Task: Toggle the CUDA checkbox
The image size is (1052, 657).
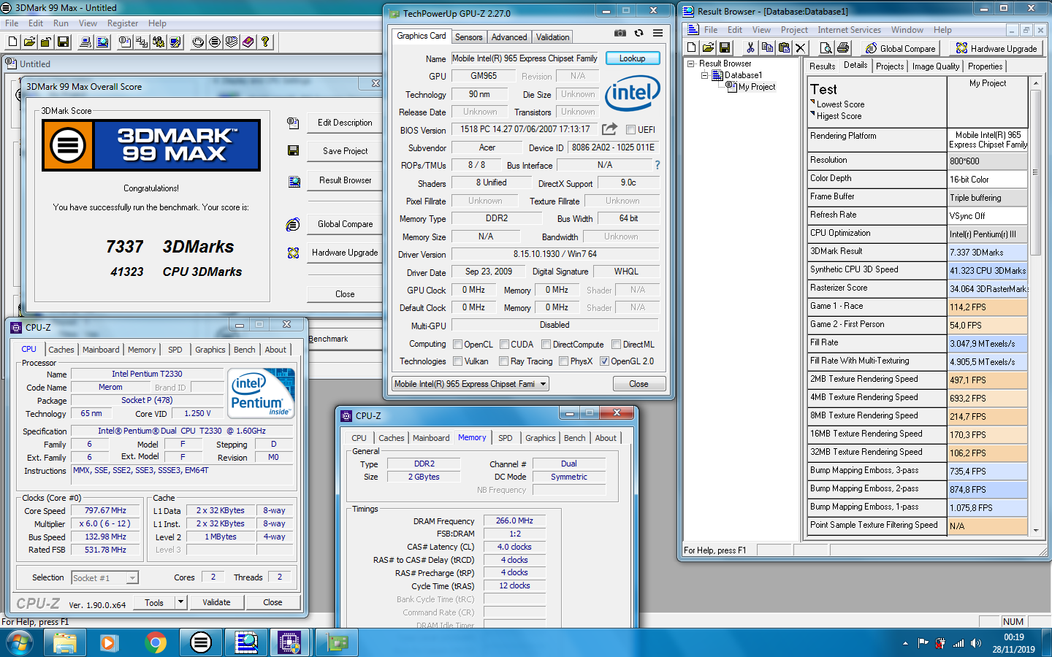Action: click(504, 345)
